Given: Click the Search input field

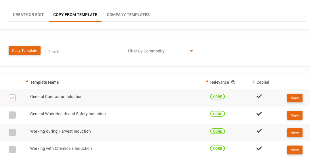Looking at the screenshot, I should (x=82, y=52).
